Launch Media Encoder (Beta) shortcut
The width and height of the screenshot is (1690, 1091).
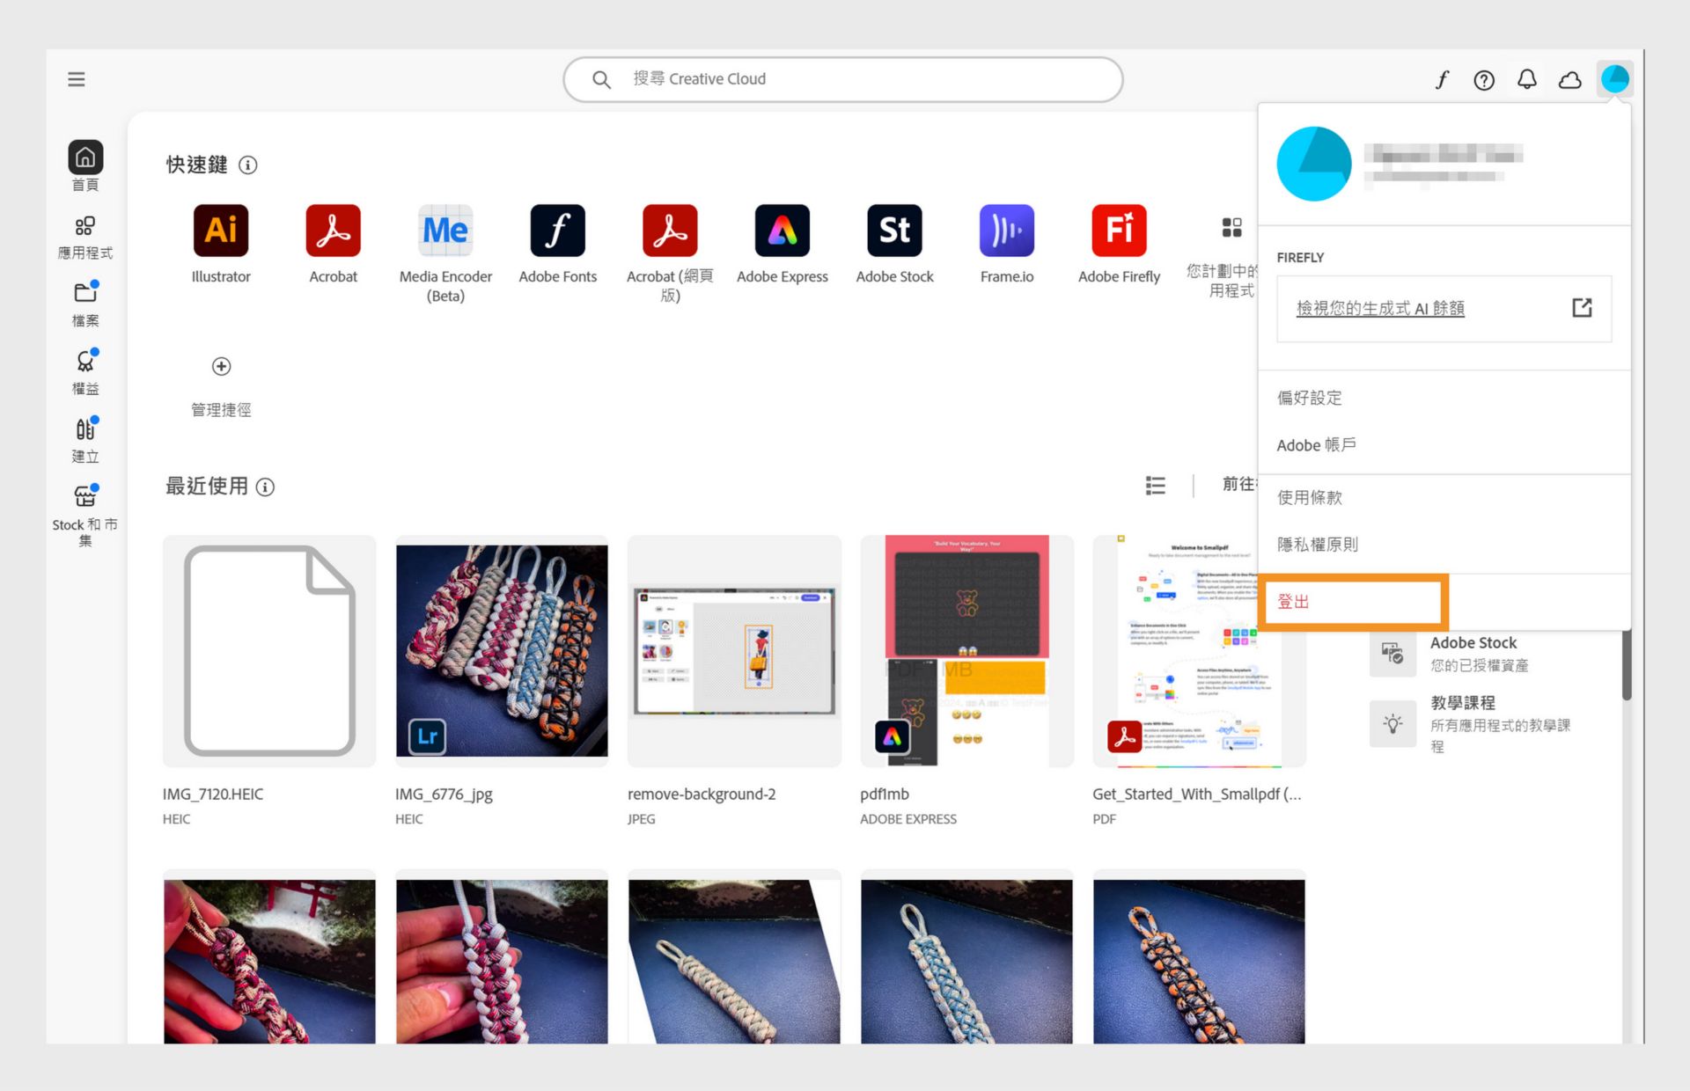pyautogui.click(x=445, y=231)
